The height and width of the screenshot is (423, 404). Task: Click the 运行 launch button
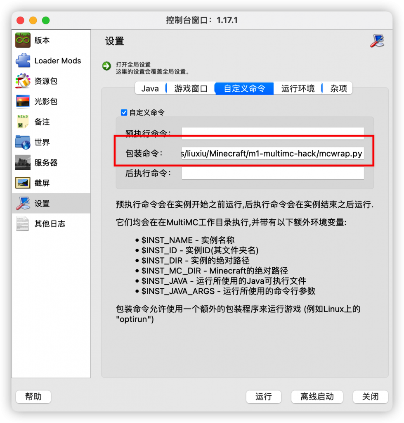point(264,397)
